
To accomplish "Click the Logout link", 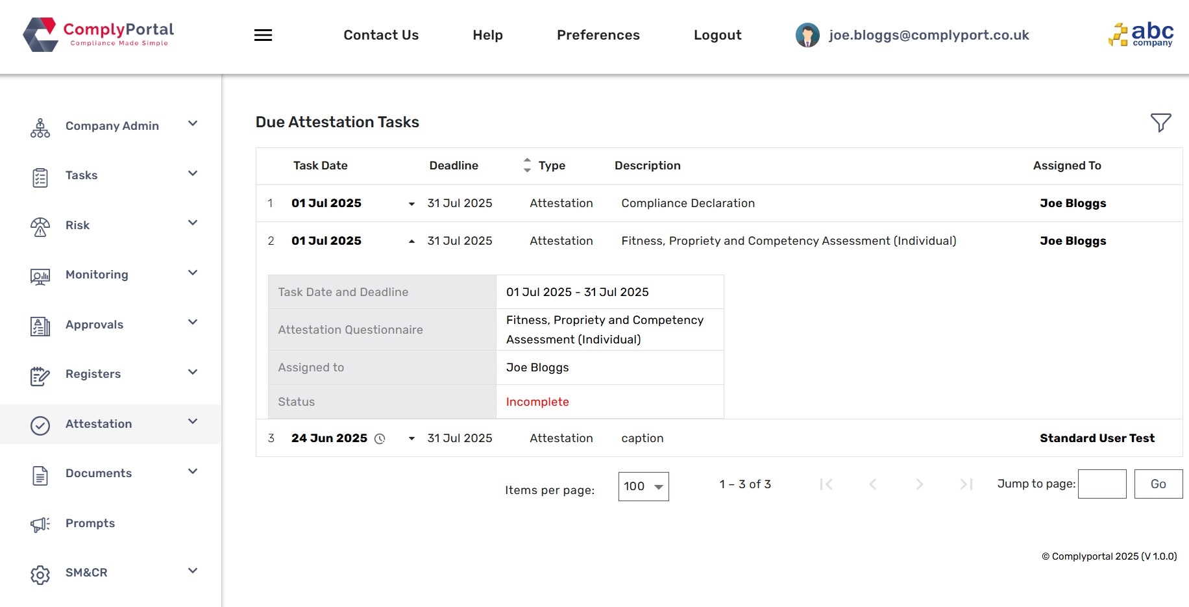I will point(717,35).
